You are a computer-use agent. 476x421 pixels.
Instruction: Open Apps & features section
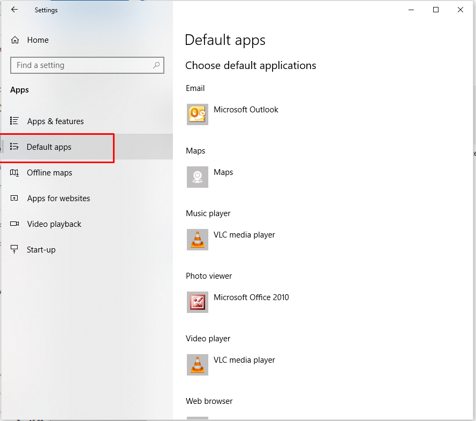(x=87, y=121)
